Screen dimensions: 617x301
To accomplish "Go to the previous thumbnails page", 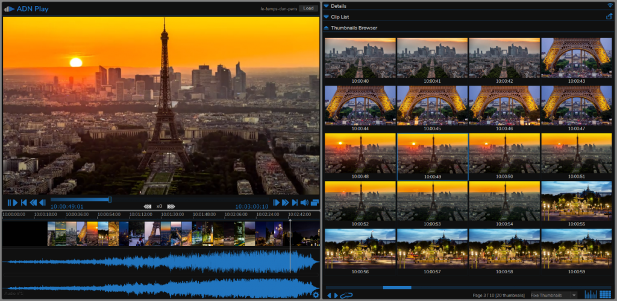I will point(329,295).
